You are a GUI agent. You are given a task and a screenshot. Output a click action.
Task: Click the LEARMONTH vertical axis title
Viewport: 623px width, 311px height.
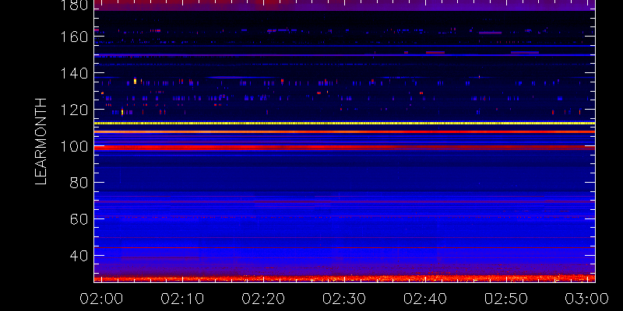click(x=41, y=142)
